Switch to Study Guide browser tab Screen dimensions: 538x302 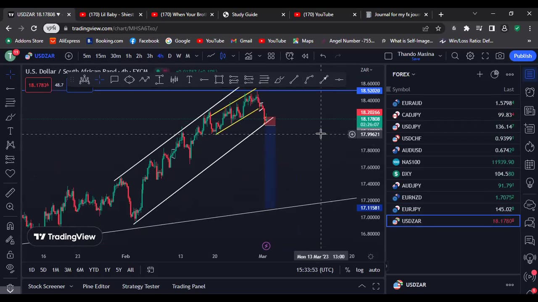point(254,14)
